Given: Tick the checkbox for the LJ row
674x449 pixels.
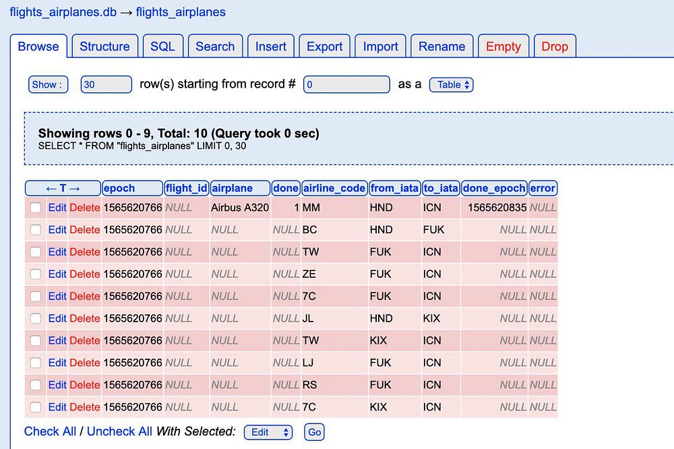Looking at the screenshot, I should tap(36, 363).
